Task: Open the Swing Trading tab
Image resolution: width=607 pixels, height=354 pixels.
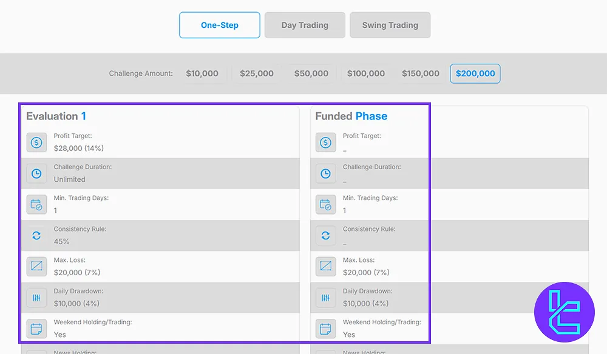Action: [x=390, y=25]
